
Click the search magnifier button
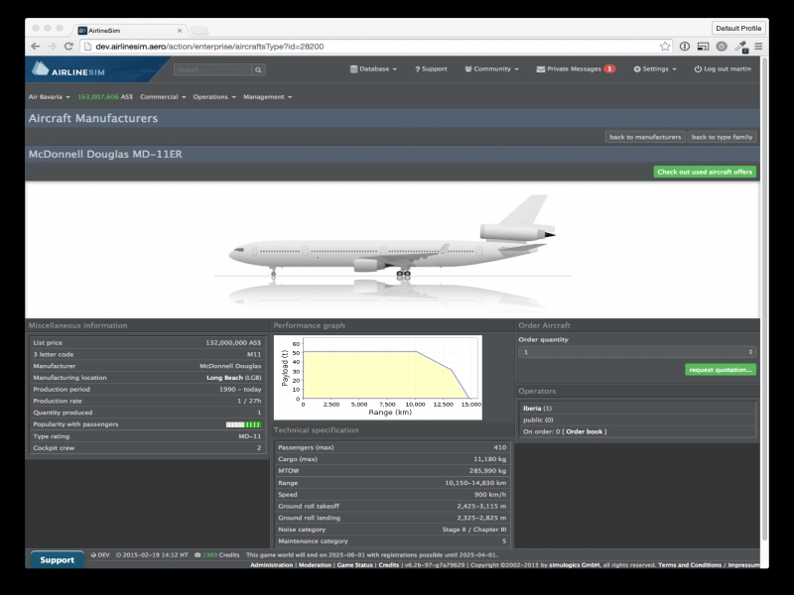click(x=258, y=69)
